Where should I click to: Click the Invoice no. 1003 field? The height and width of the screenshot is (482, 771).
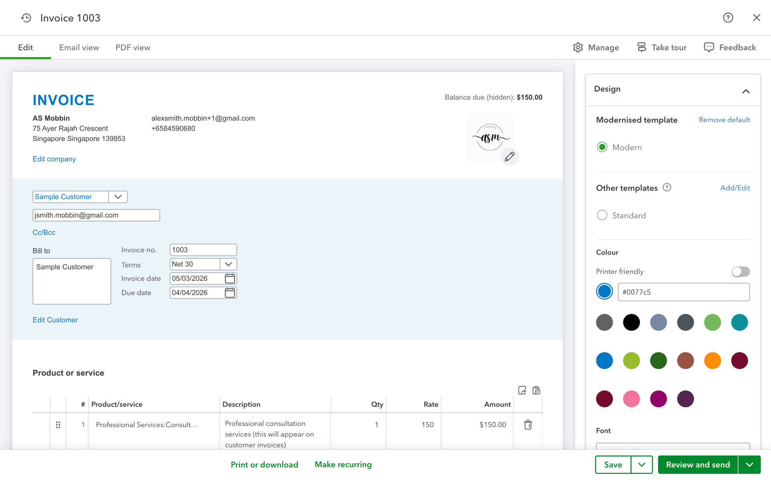(x=203, y=250)
